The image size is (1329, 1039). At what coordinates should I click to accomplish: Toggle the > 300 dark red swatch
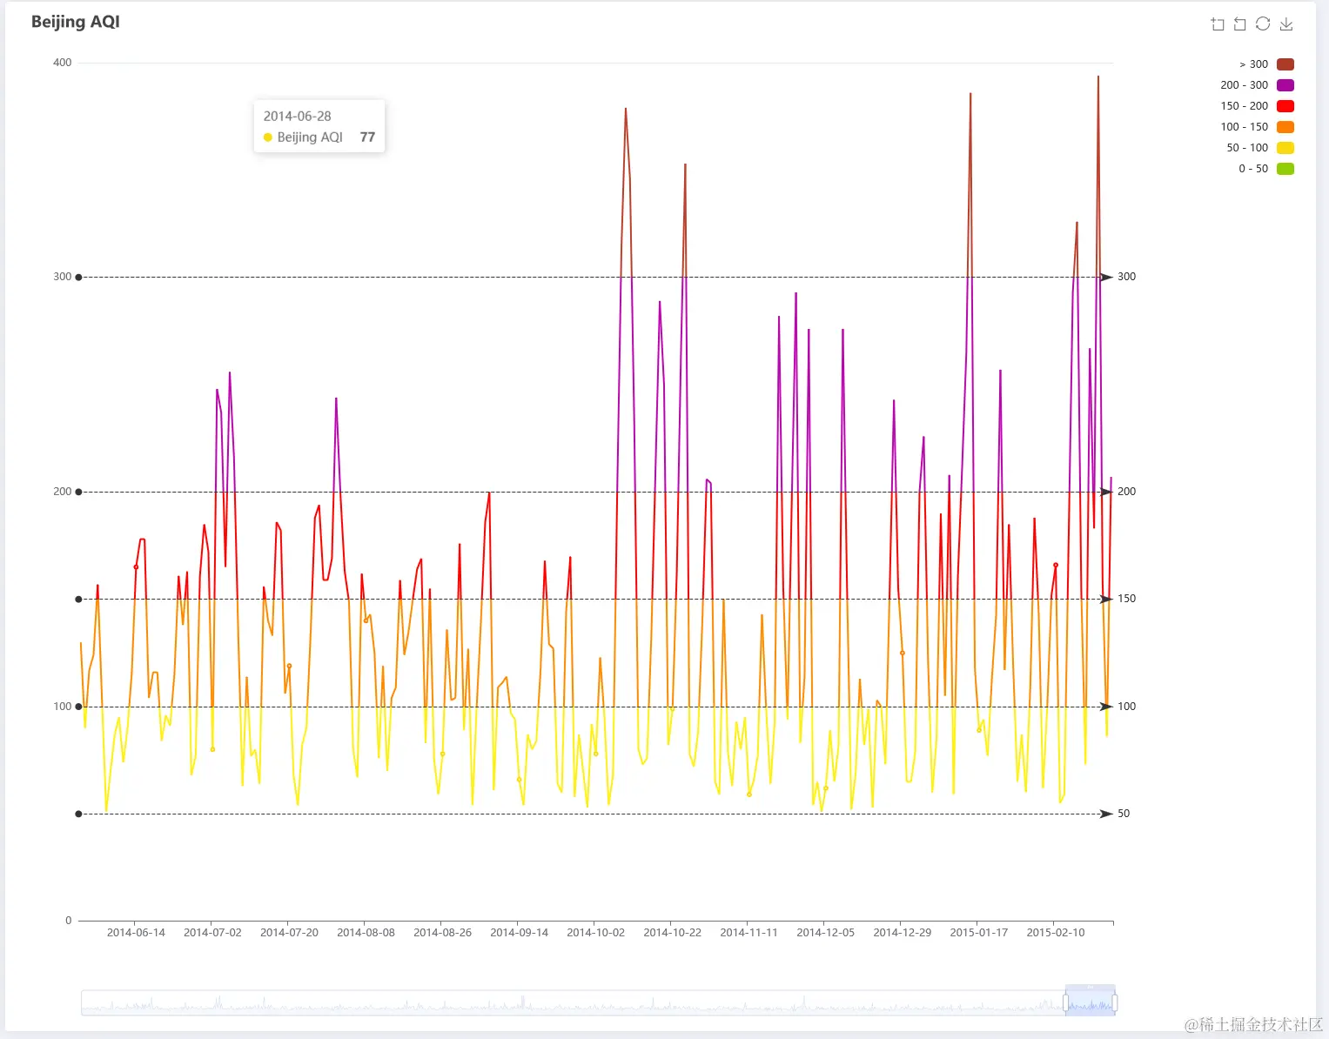pos(1285,64)
